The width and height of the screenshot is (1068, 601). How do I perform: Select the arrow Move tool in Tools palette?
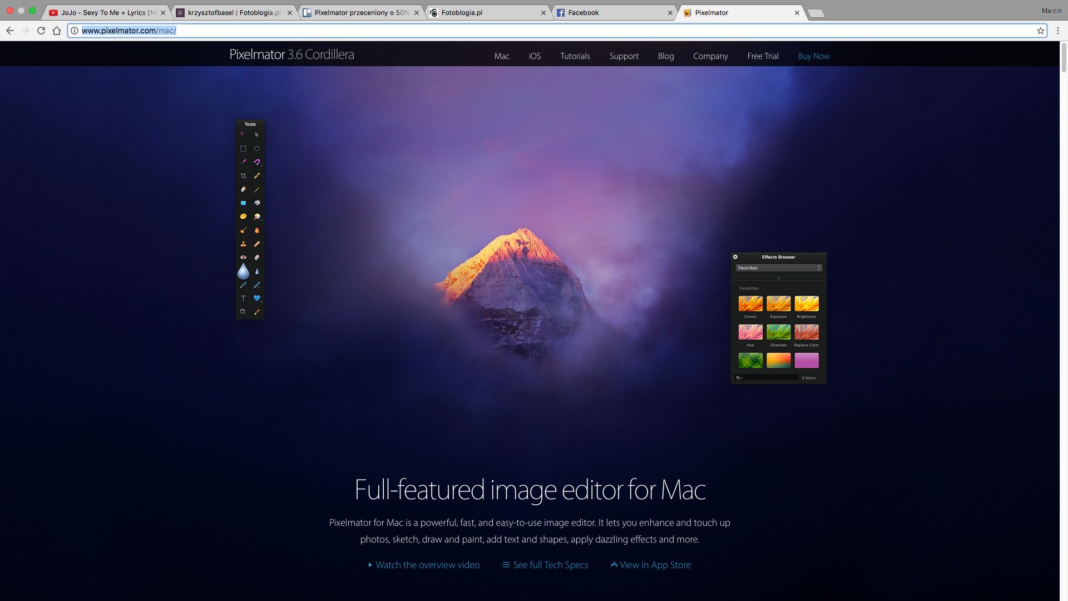(x=257, y=135)
